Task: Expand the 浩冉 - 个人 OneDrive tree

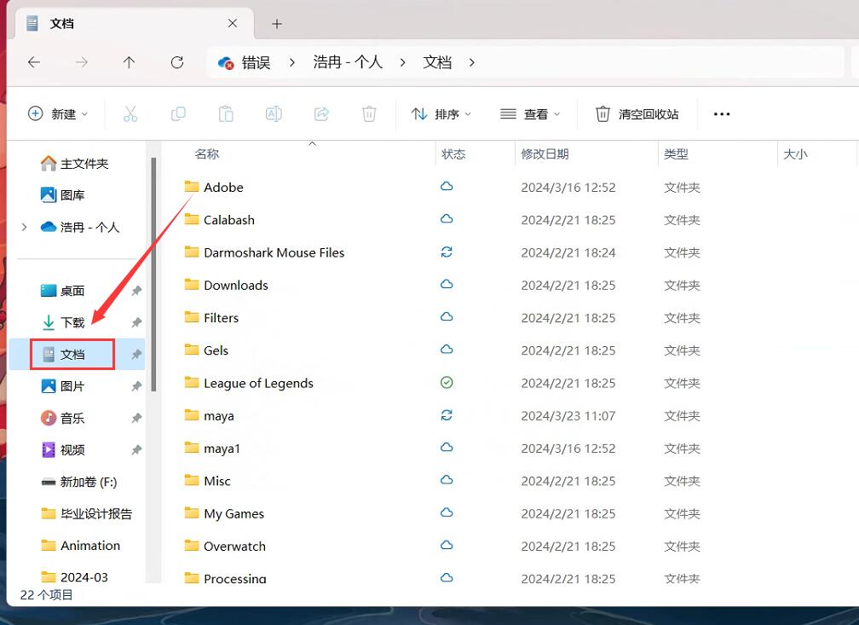Action: pyautogui.click(x=24, y=227)
